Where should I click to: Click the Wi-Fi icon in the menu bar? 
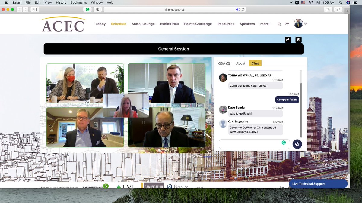point(311,2)
